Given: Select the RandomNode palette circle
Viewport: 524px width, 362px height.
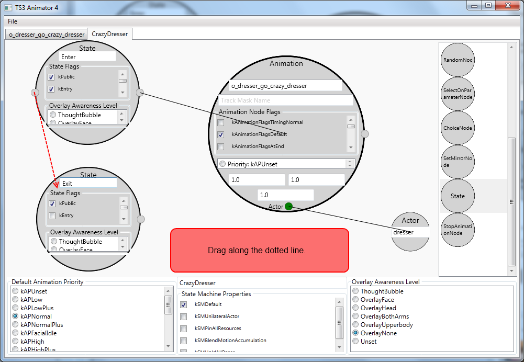Looking at the screenshot, I should pos(458,60).
